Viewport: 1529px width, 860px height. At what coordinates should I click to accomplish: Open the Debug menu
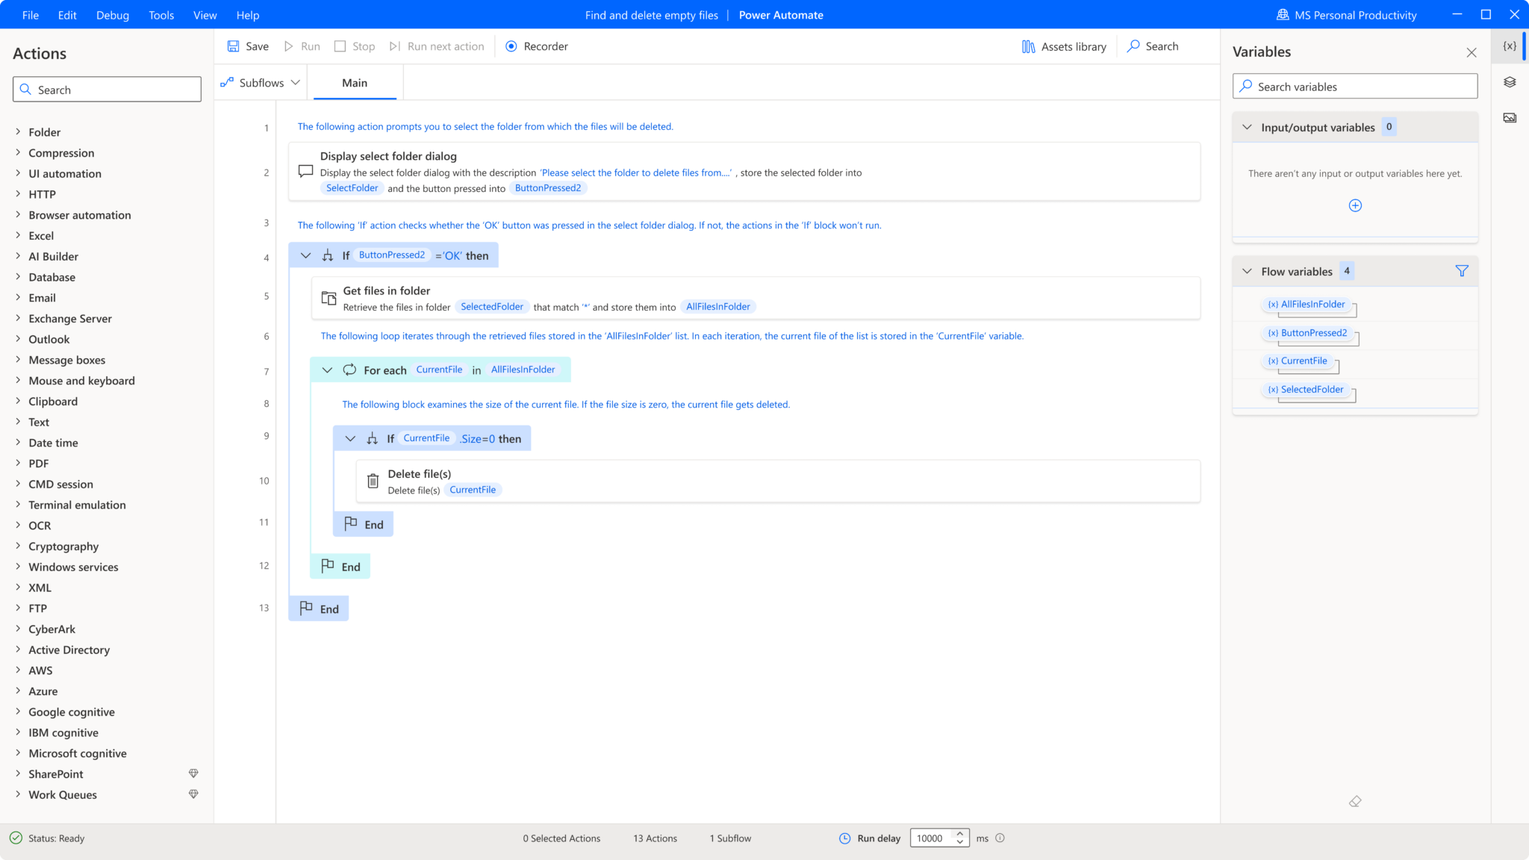click(x=112, y=14)
